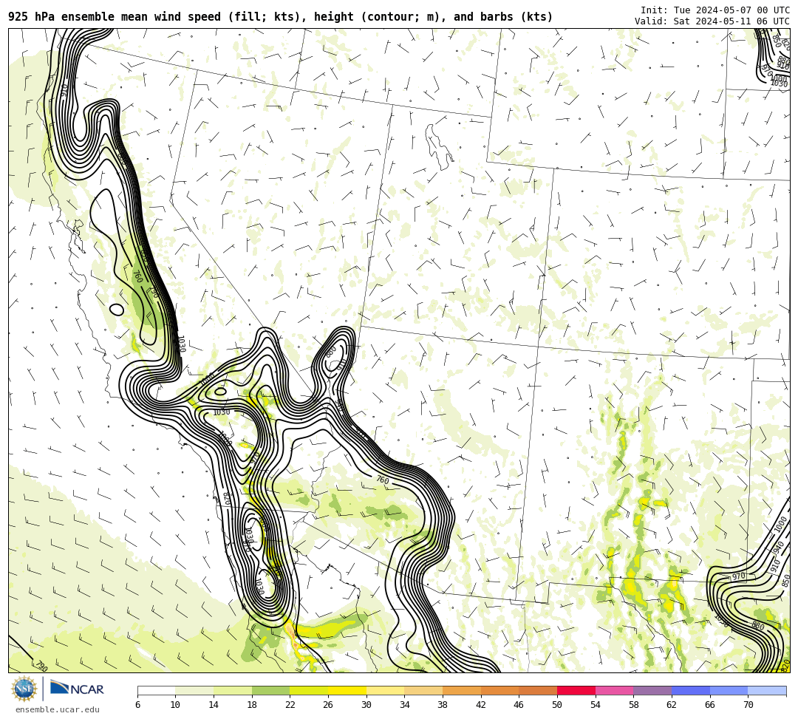Click the colorbar tick label 26
The image size is (798, 719).
(x=328, y=705)
